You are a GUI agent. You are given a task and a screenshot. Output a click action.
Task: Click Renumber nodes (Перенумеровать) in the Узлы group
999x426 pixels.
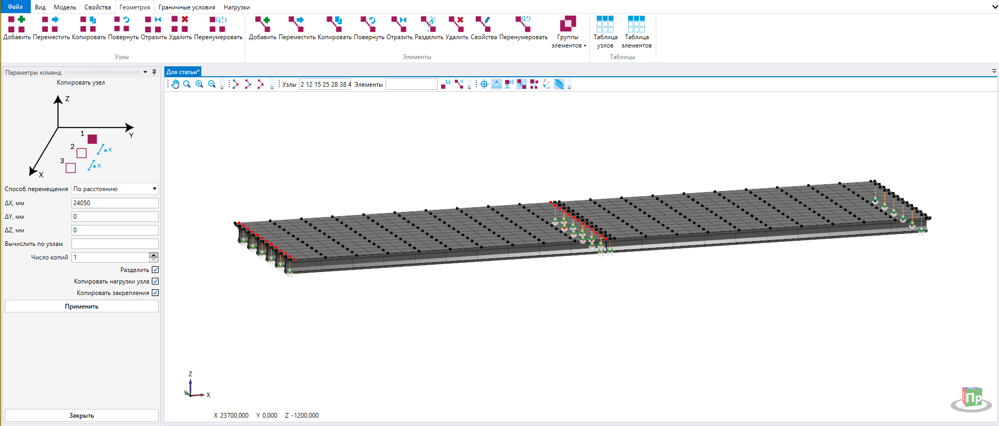218,28
